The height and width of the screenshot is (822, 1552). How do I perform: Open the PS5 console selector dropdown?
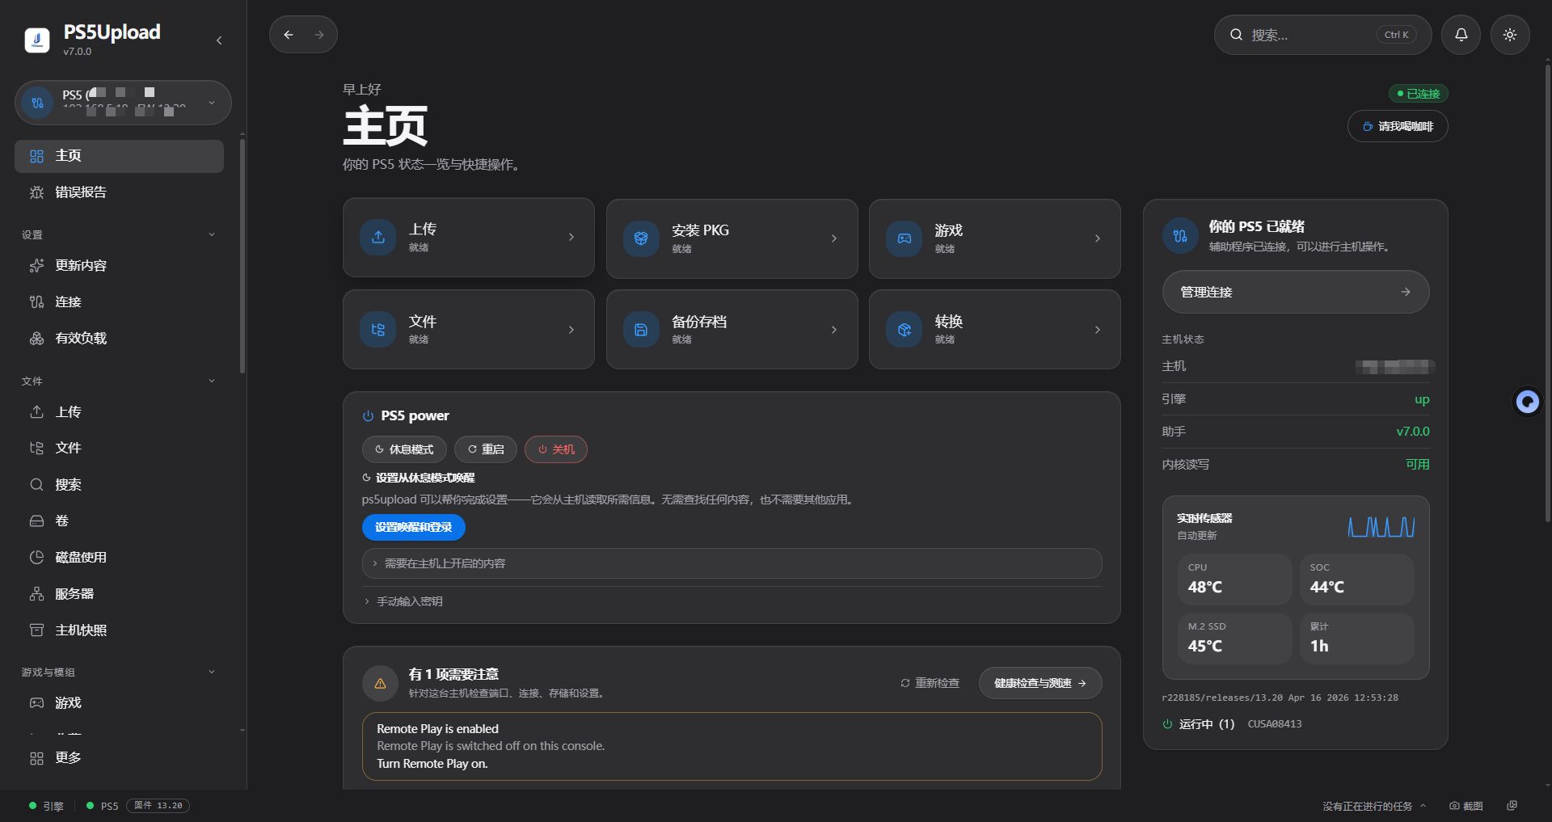pyautogui.click(x=123, y=103)
